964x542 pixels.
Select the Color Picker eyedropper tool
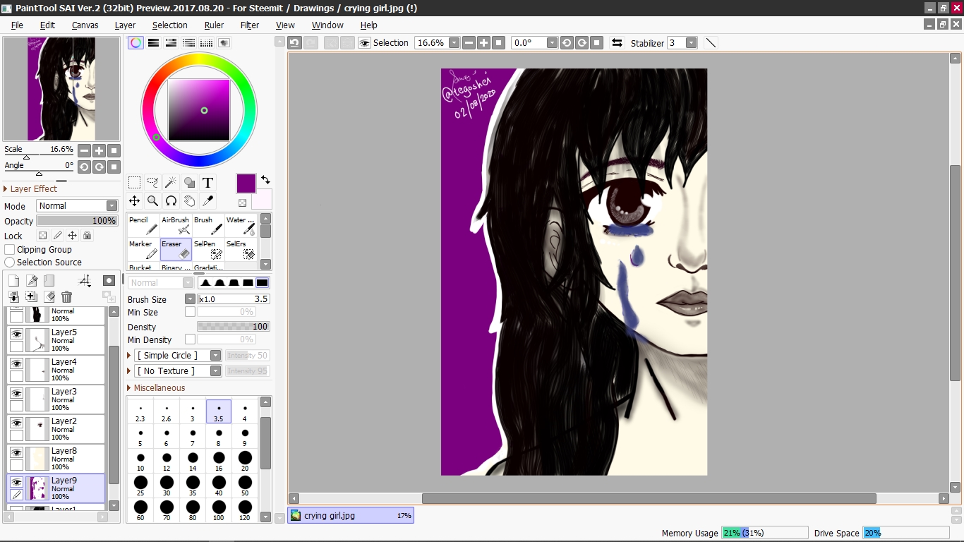point(207,201)
